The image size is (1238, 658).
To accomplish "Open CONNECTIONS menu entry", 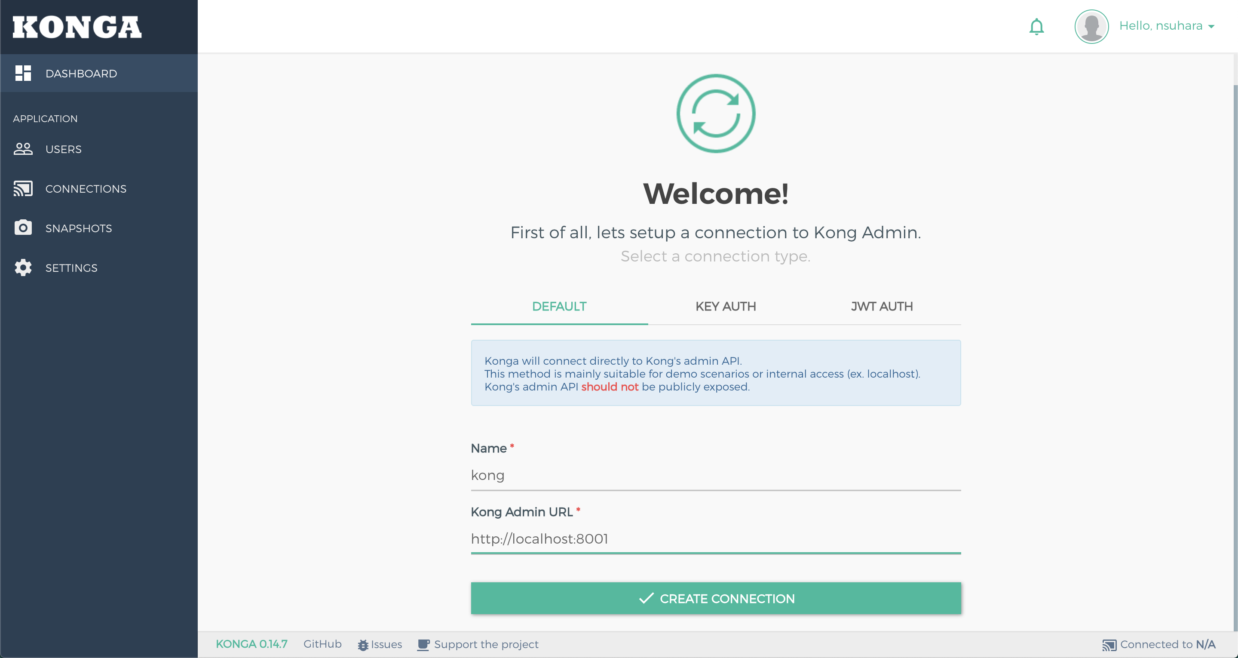I will (99, 188).
